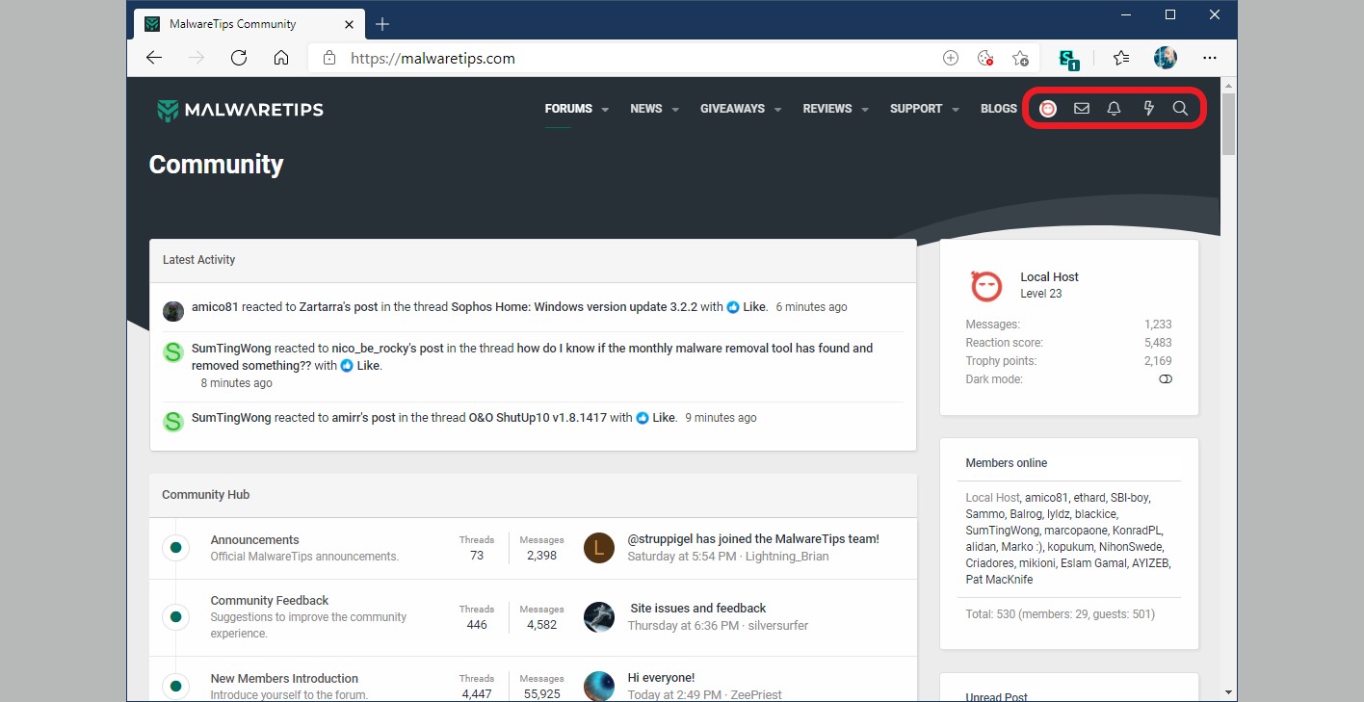
Task: Click the orange L avatar in Announcements row
Action: 599,548
